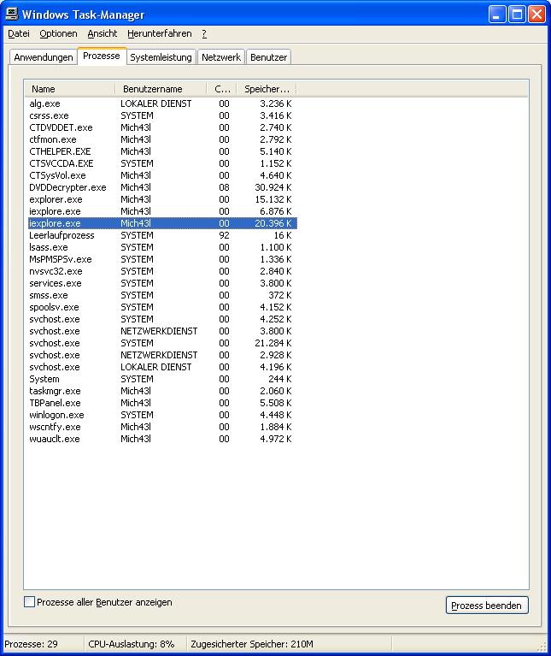Select the lsass.exe process
The image size is (551, 656).
click(x=162, y=247)
